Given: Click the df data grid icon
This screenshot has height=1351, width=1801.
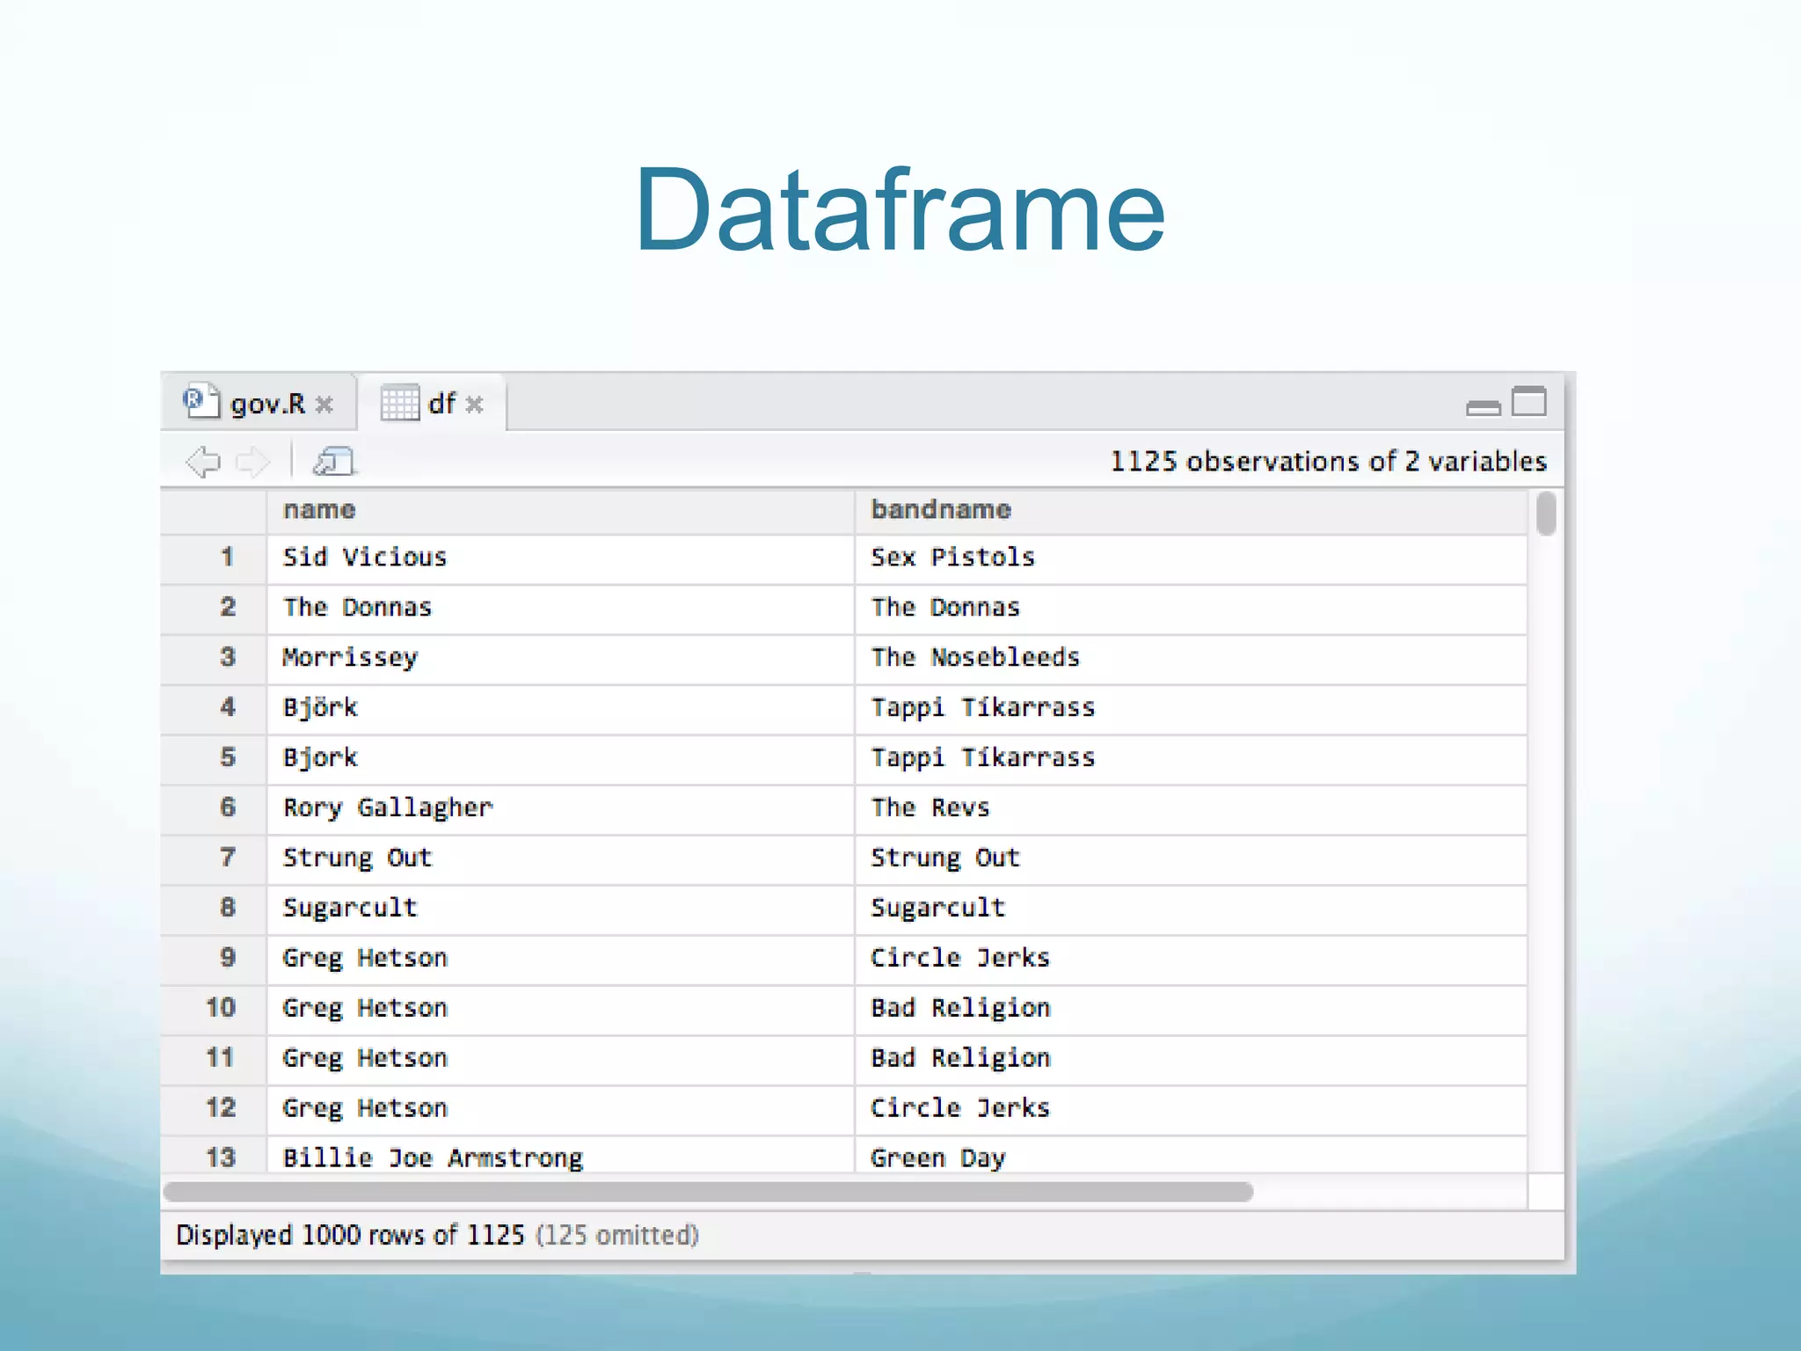Looking at the screenshot, I should pos(400,404).
